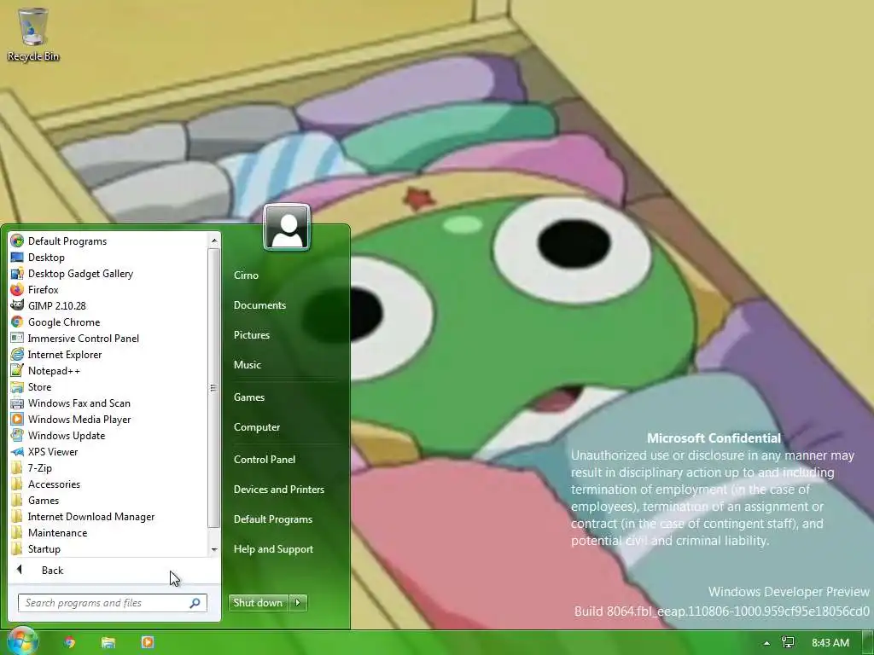Viewport: 874px width, 655px height.
Task: Launch GIMP 2.10.28 icon
Action: click(x=17, y=306)
